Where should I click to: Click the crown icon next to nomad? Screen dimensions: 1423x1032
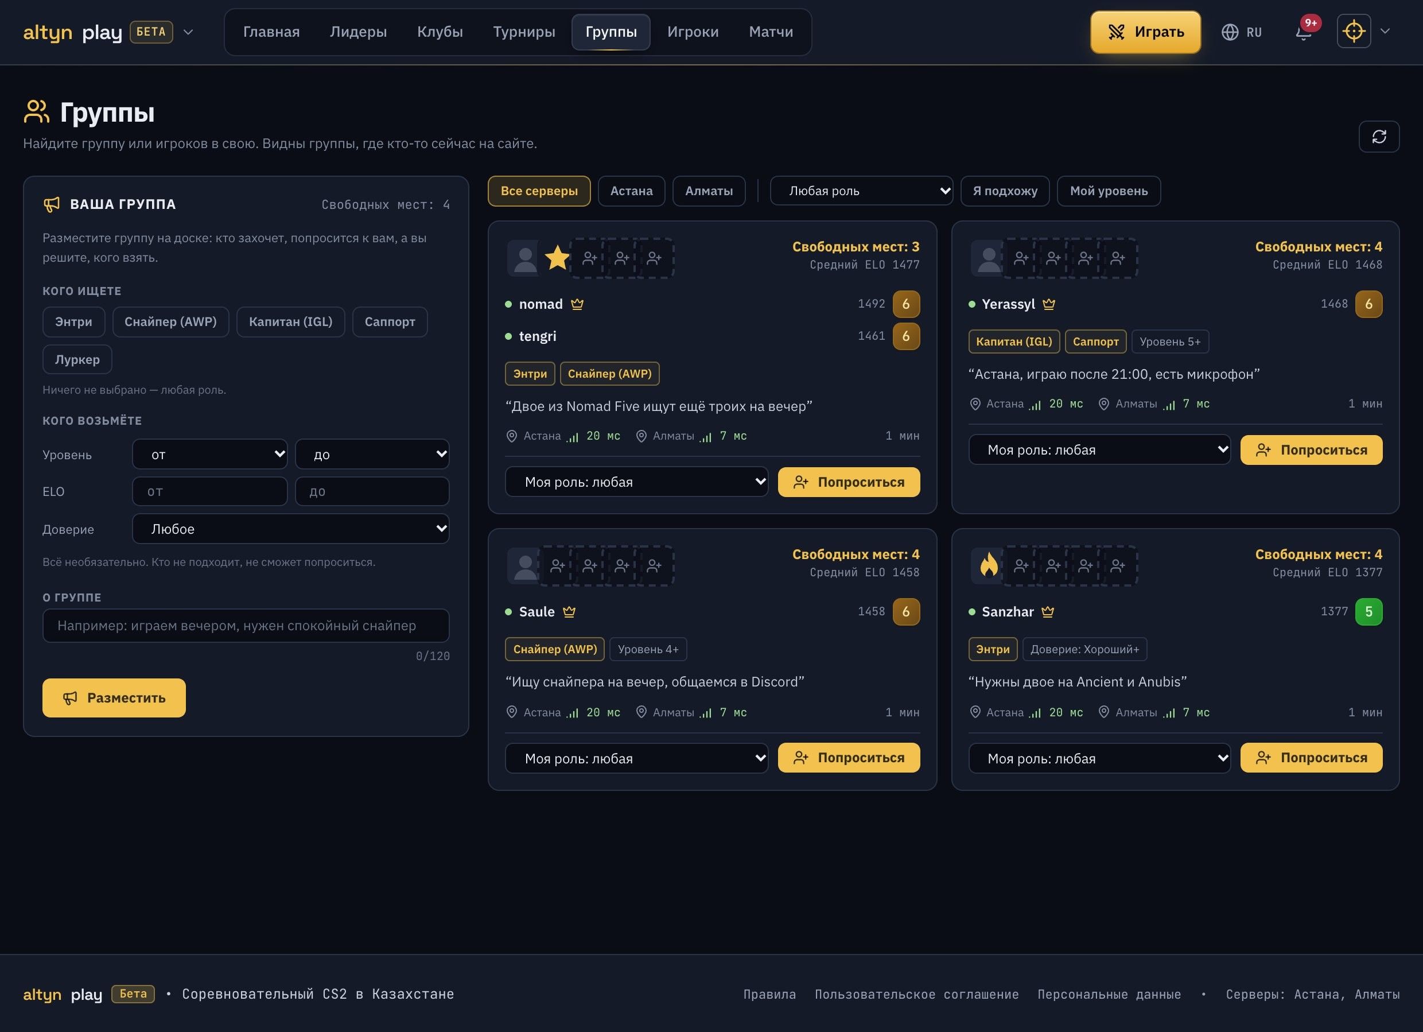tap(577, 304)
